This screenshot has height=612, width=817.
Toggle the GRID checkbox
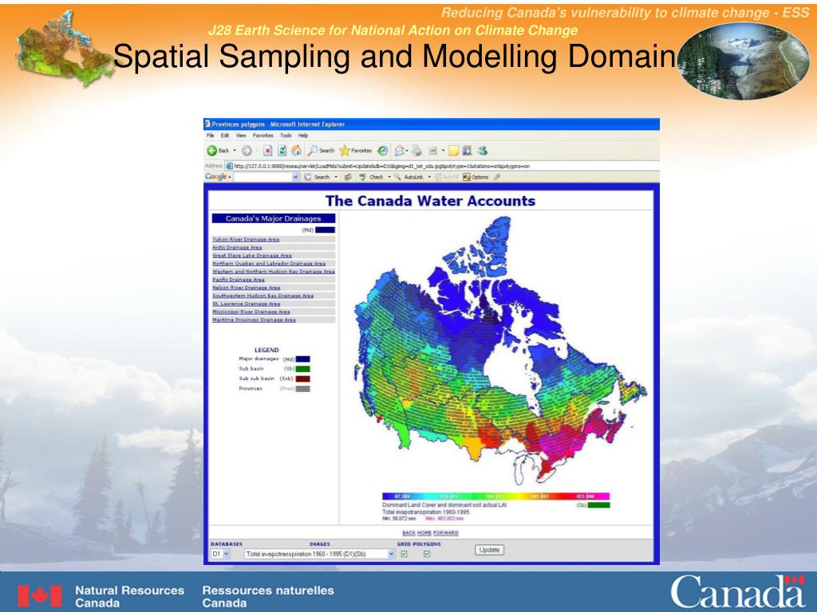pos(404,555)
